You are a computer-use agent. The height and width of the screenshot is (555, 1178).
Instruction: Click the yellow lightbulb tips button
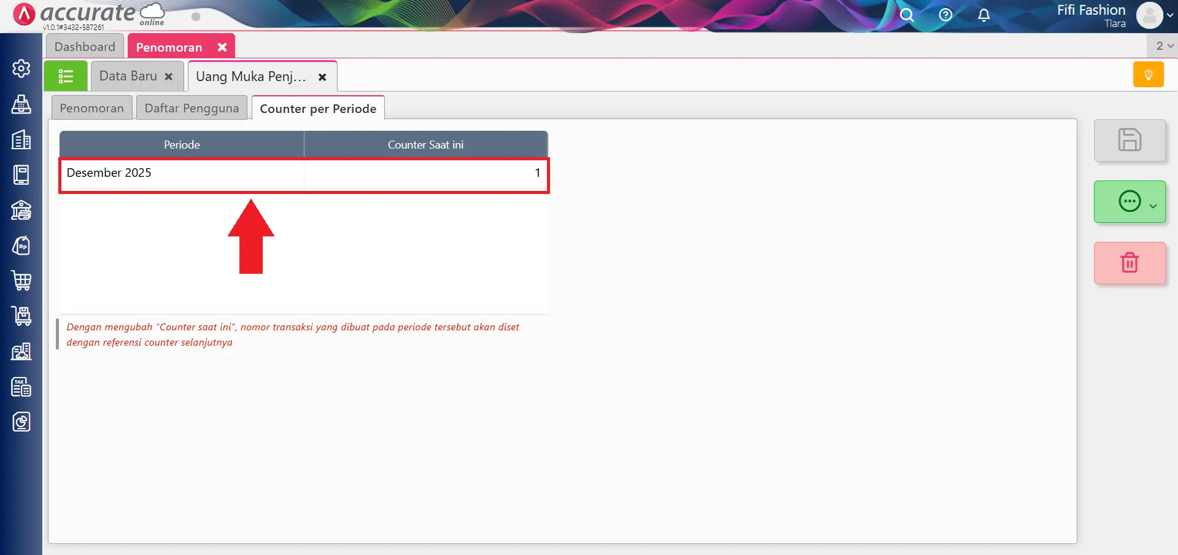click(1148, 75)
